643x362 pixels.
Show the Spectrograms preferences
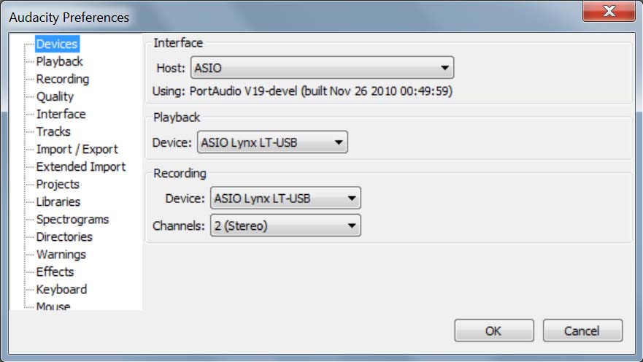tap(72, 220)
